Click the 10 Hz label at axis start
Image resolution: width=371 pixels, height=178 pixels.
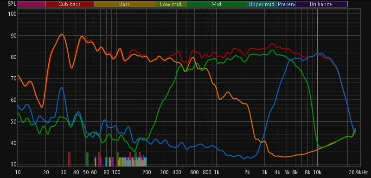(18, 172)
